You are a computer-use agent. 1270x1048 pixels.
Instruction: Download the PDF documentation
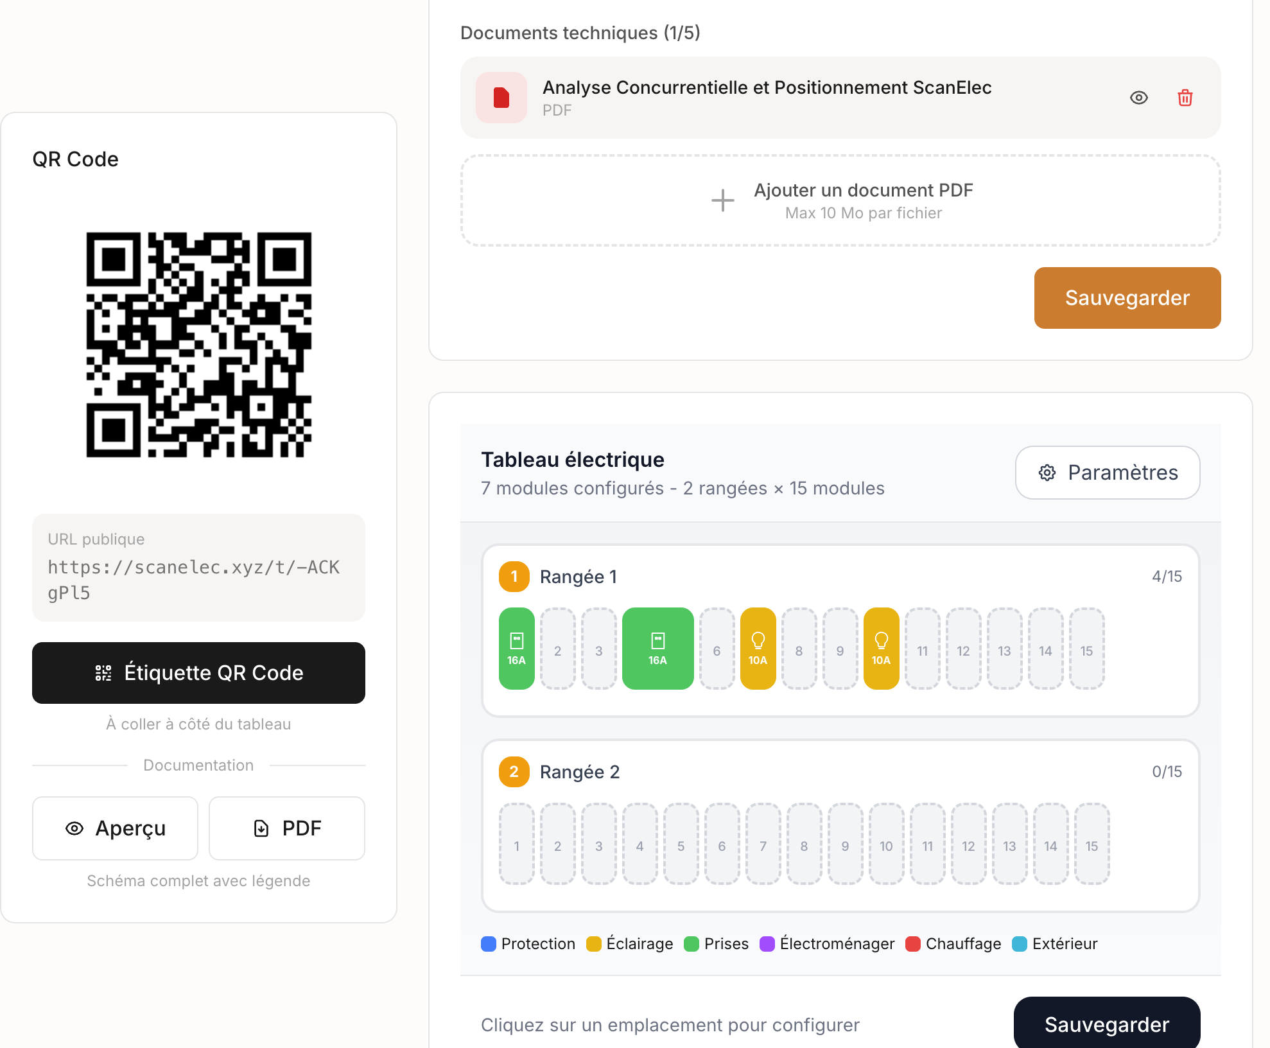286,828
